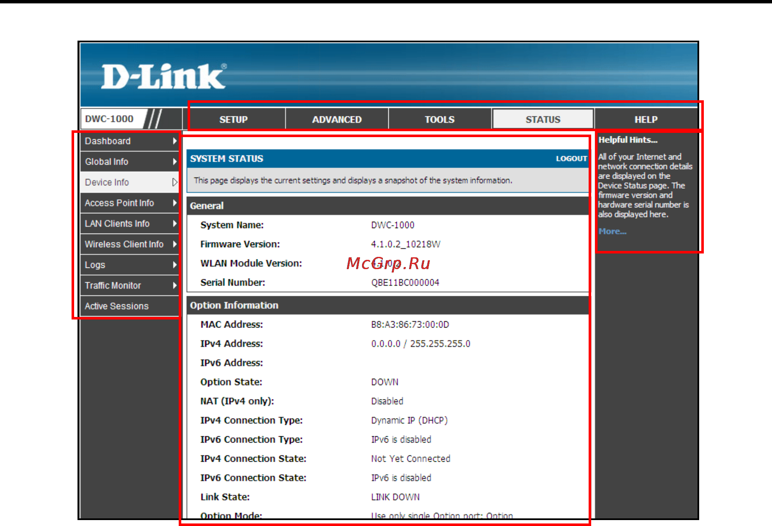Expand the Global Info submenu arrow
772x526 pixels.
[x=174, y=162]
